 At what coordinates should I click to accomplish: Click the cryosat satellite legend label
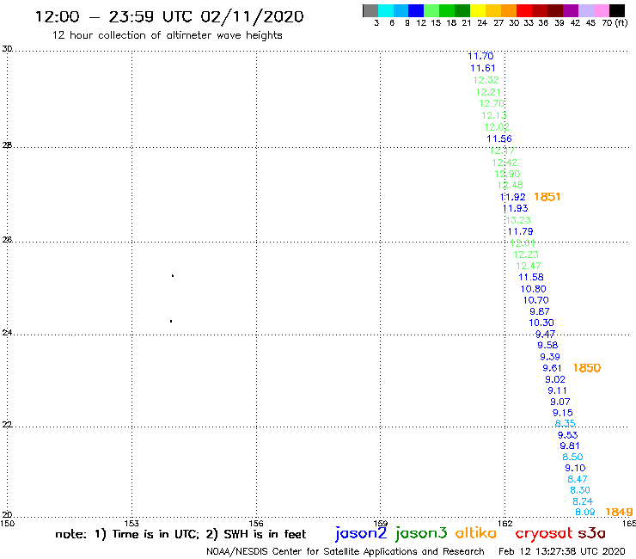(x=544, y=533)
